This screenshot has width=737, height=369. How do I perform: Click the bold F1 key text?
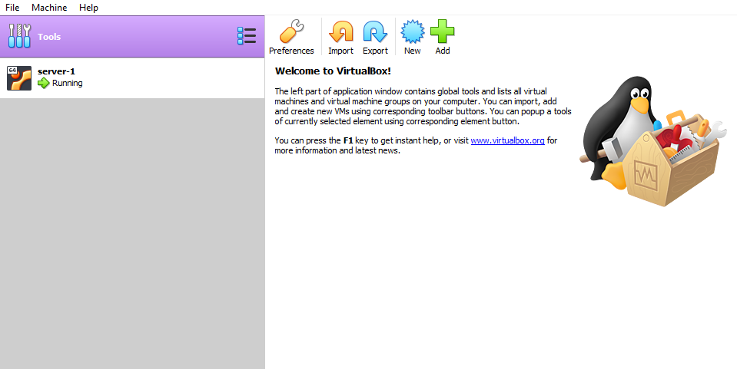click(348, 140)
